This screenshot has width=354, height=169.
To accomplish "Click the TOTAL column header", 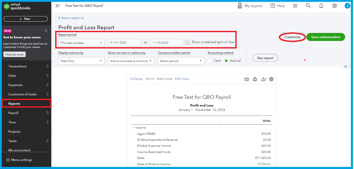I will click(266, 121).
